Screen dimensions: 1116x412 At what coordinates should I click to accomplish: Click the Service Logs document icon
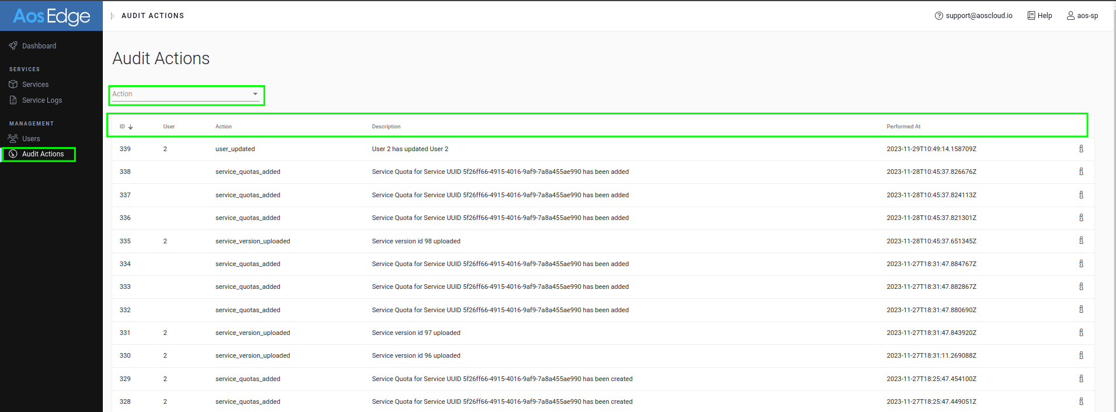point(13,100)
